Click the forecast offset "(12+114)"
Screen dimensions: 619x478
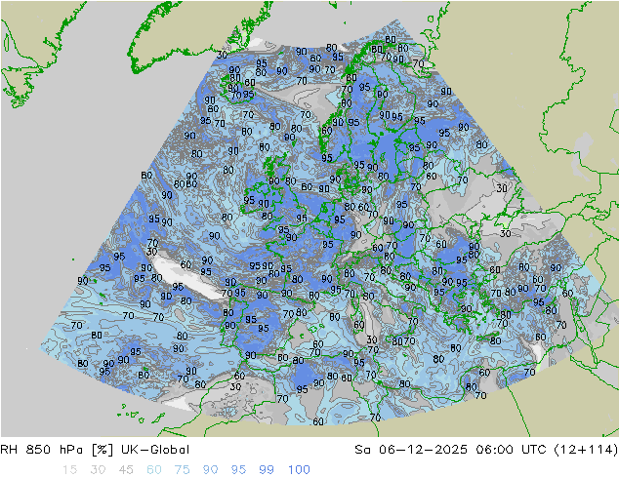(x=586, y=450)
